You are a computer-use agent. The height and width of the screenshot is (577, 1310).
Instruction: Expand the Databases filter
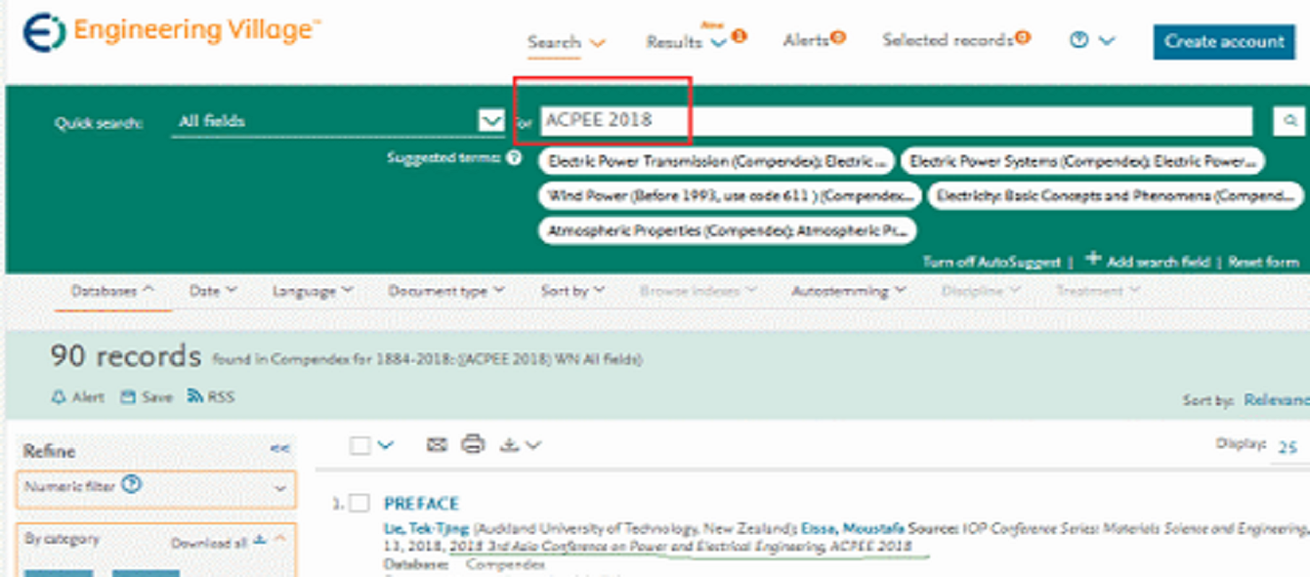112,291
